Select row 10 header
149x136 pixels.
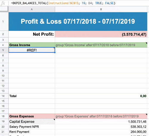(x=4, y=76)
